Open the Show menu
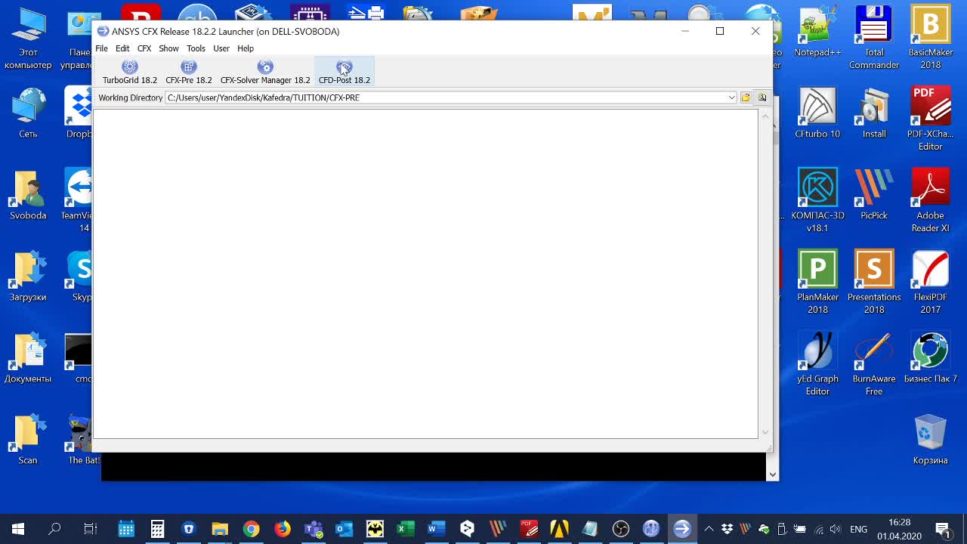This screenshot has width=967, height=544. [x=168, y=48]
